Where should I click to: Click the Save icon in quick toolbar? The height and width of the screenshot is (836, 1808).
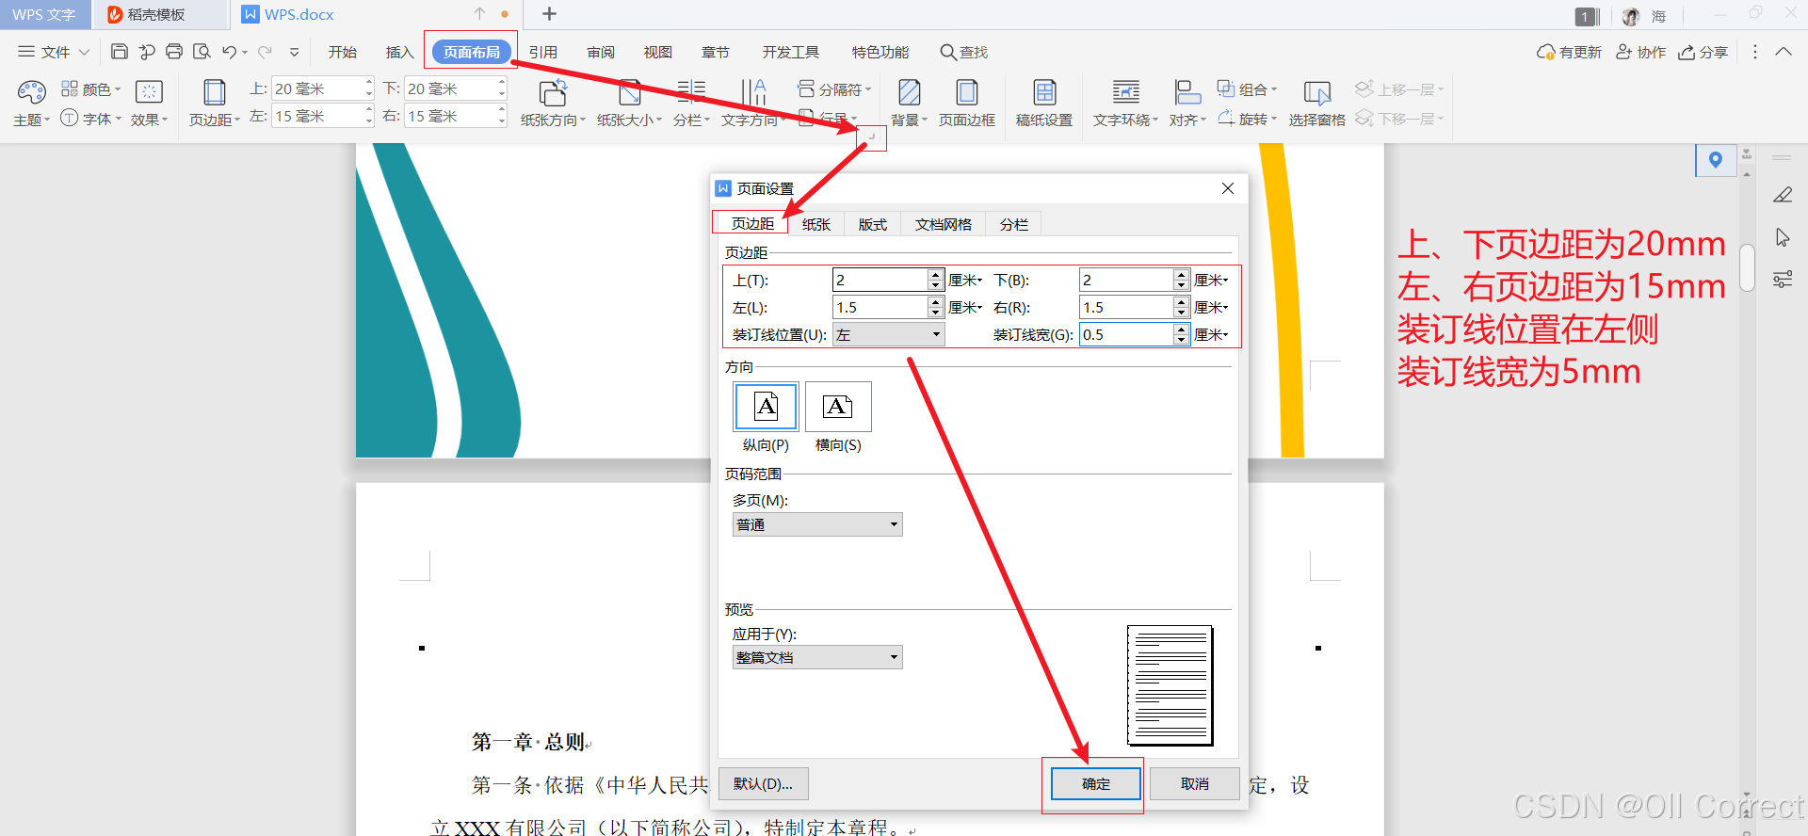tap(119, 52)
